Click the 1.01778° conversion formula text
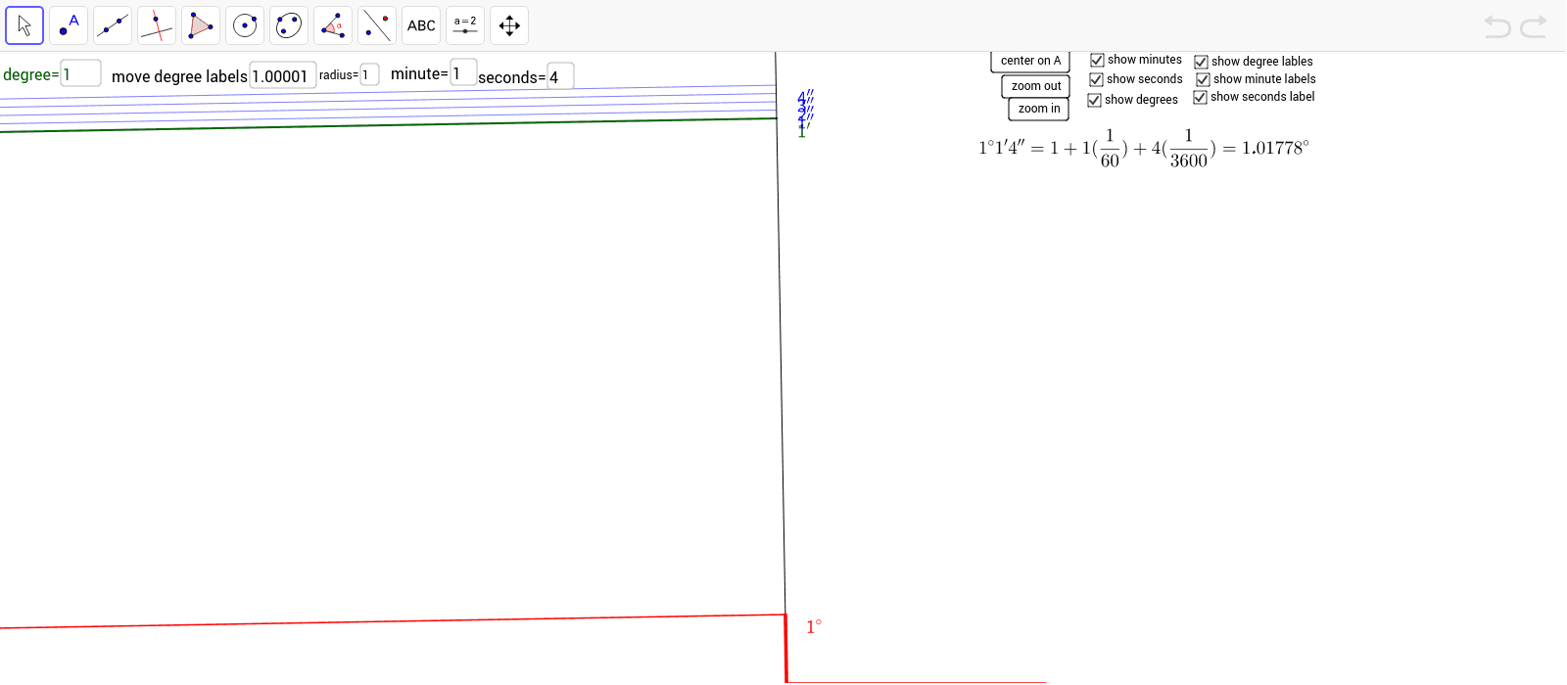Screen dimensions: 1567x685 pos(1144,149)
